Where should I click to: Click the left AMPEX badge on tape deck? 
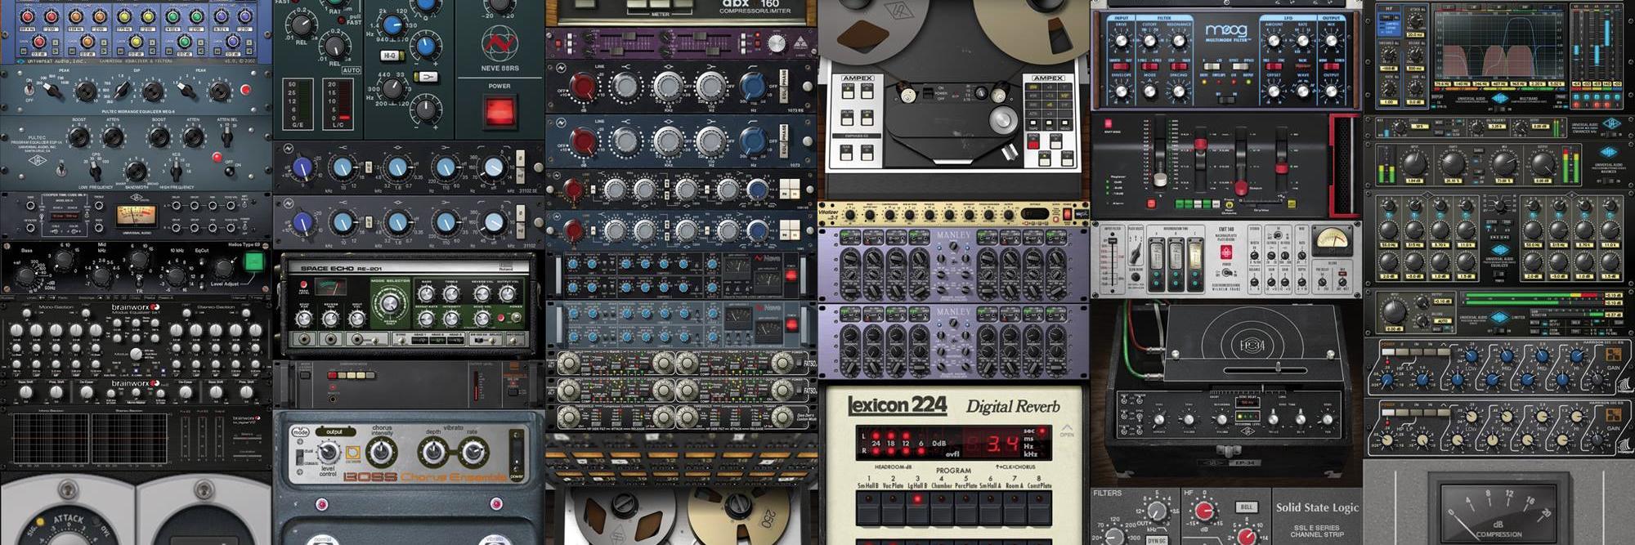pyautogui.click(x=858, y=78)
